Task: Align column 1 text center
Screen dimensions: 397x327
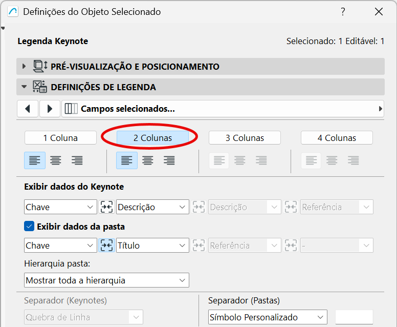Action: 56,160
